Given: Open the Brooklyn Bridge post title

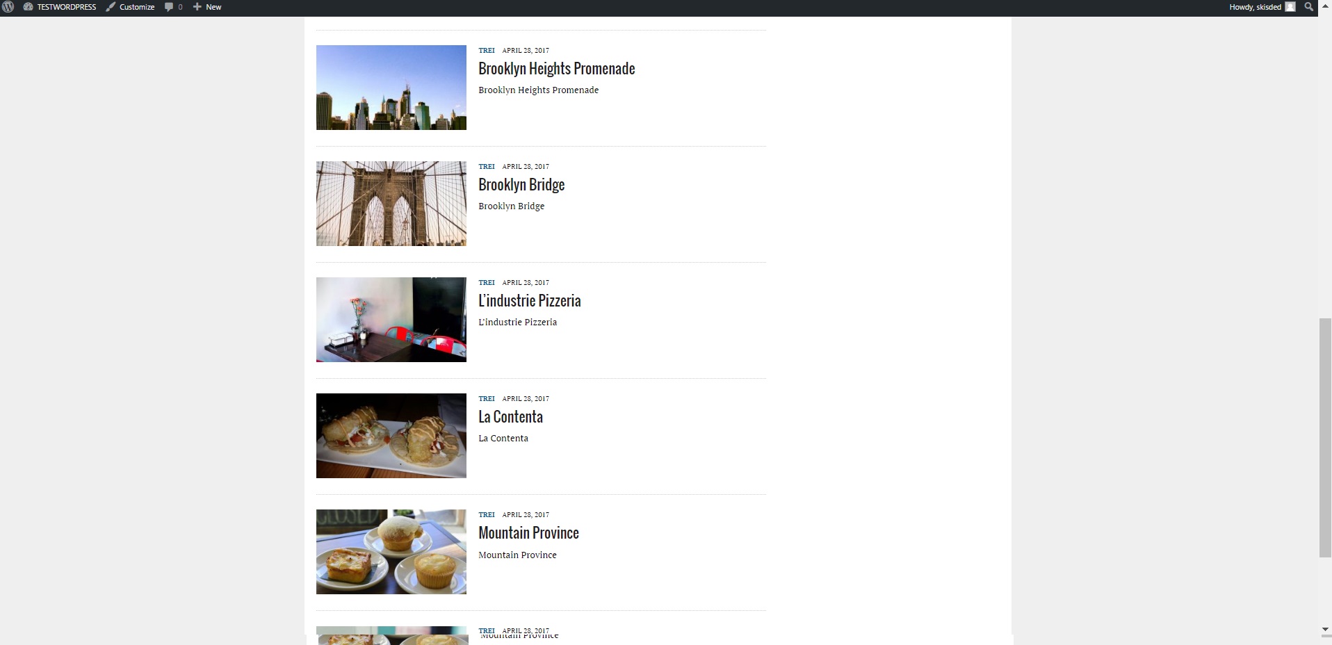Looking at the screenshot, I should (x=521, y=185).
